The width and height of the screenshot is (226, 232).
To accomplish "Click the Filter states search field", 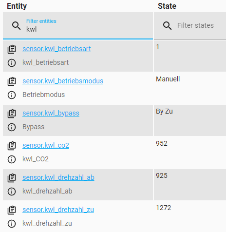I will click(x=190, y=26).
